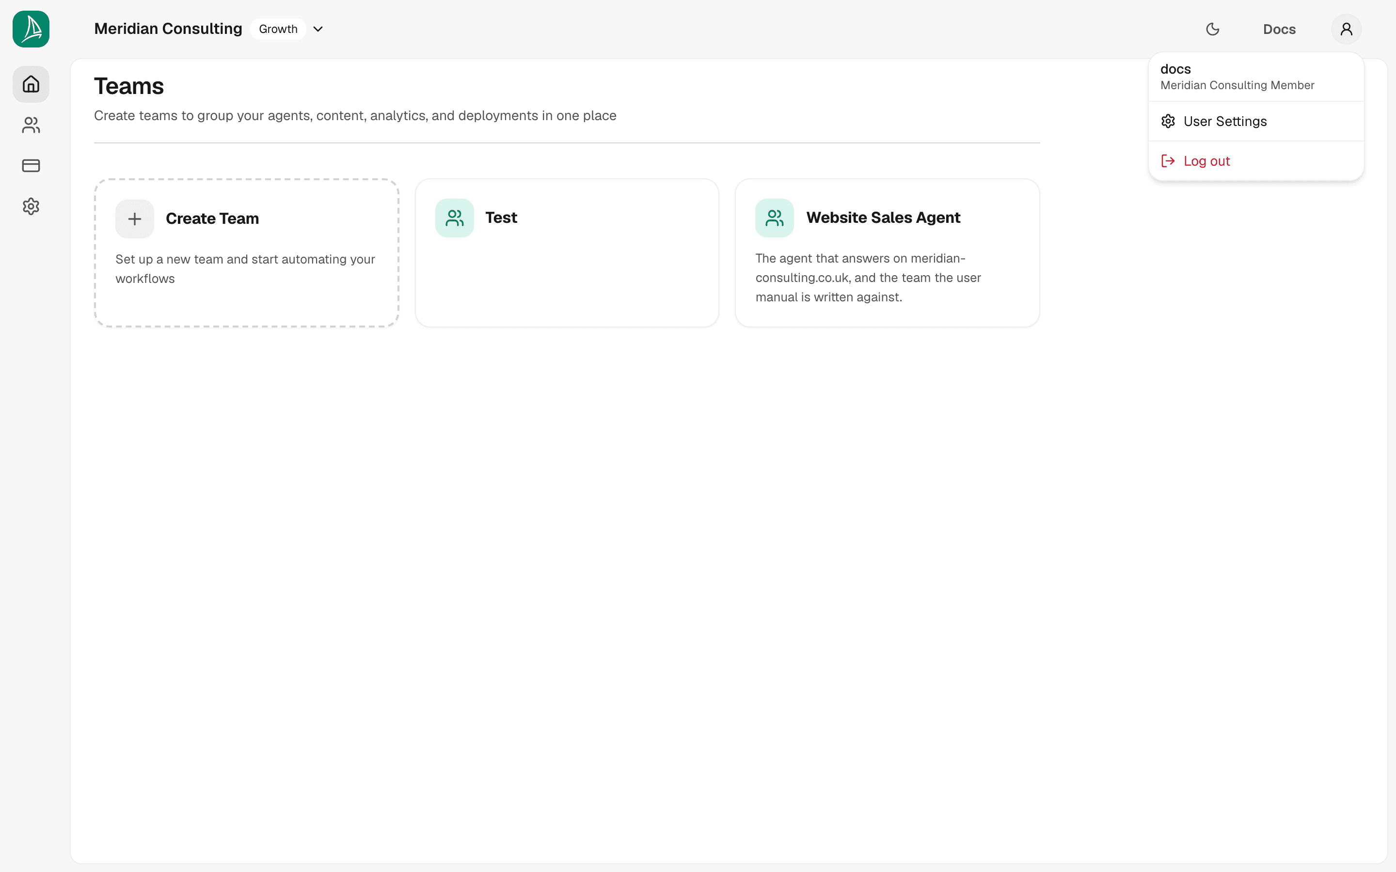The width and height of the screenshot is (1396, 872).
Task: Click the plus icon on Create Team card
Action: 134,219
